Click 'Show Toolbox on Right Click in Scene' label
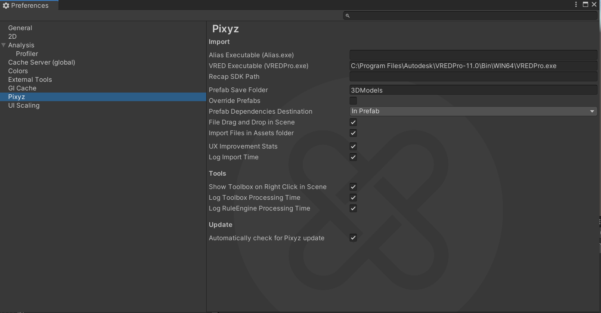601x313 pixels. [268, 187]
